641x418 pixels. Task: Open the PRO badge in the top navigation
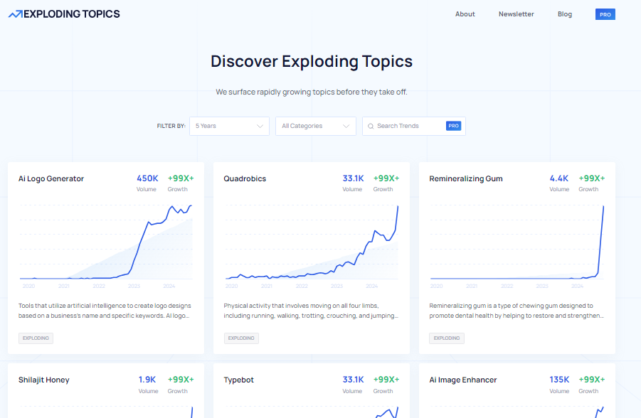605,14
